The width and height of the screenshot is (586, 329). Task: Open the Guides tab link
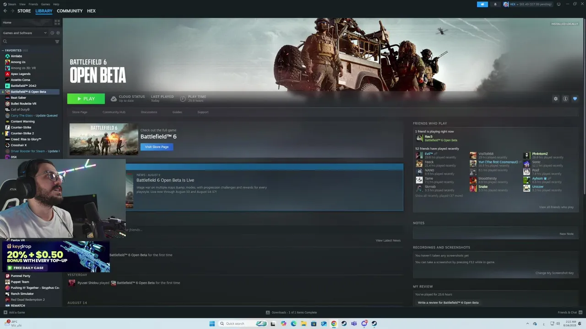click(x=177, y=112)
